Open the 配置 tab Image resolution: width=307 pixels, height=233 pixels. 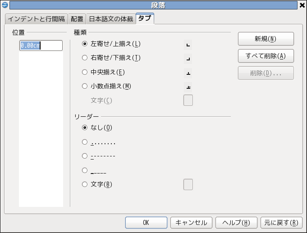(x=77, y=19)
